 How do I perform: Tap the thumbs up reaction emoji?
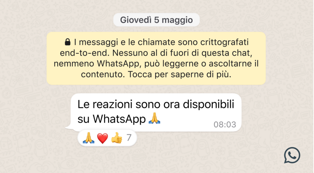(117, 138)
